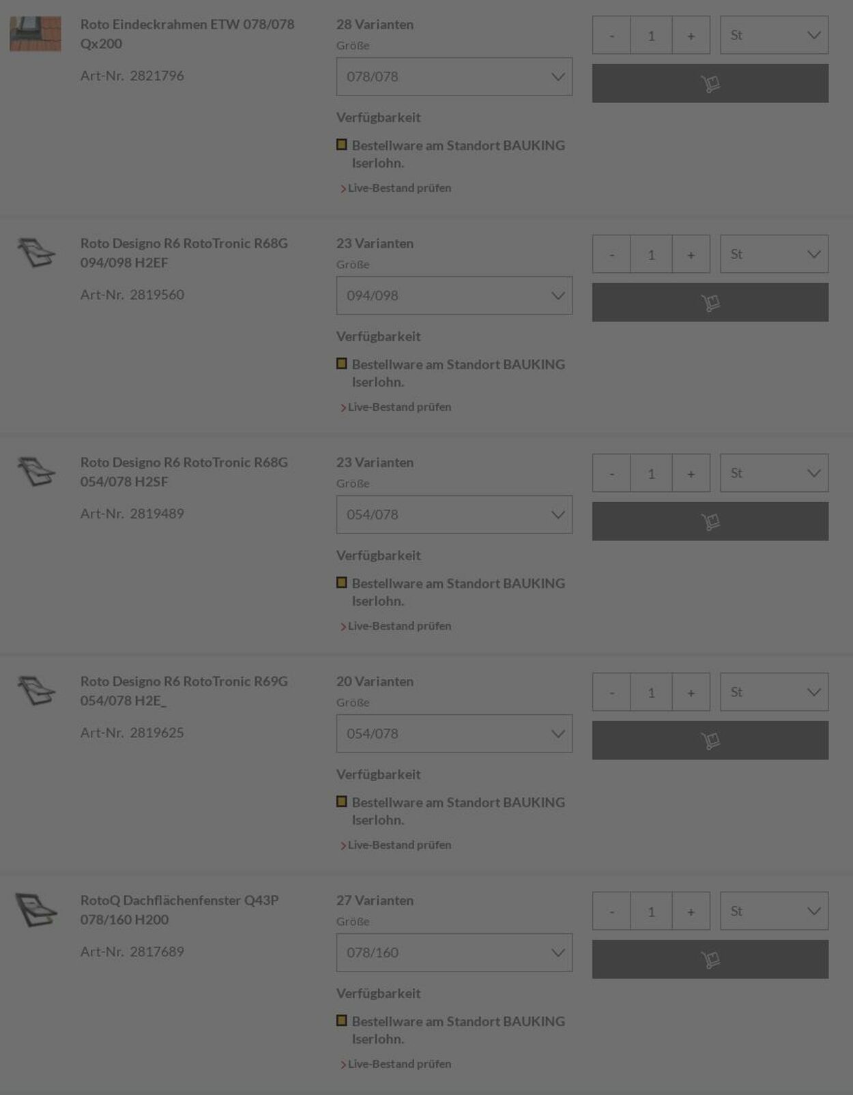This screenshot has height=1095, width=853.
Task: Add Roto Designo R68G 094/098 to cart
Action: pyautogui.click(x=710, y=302)
